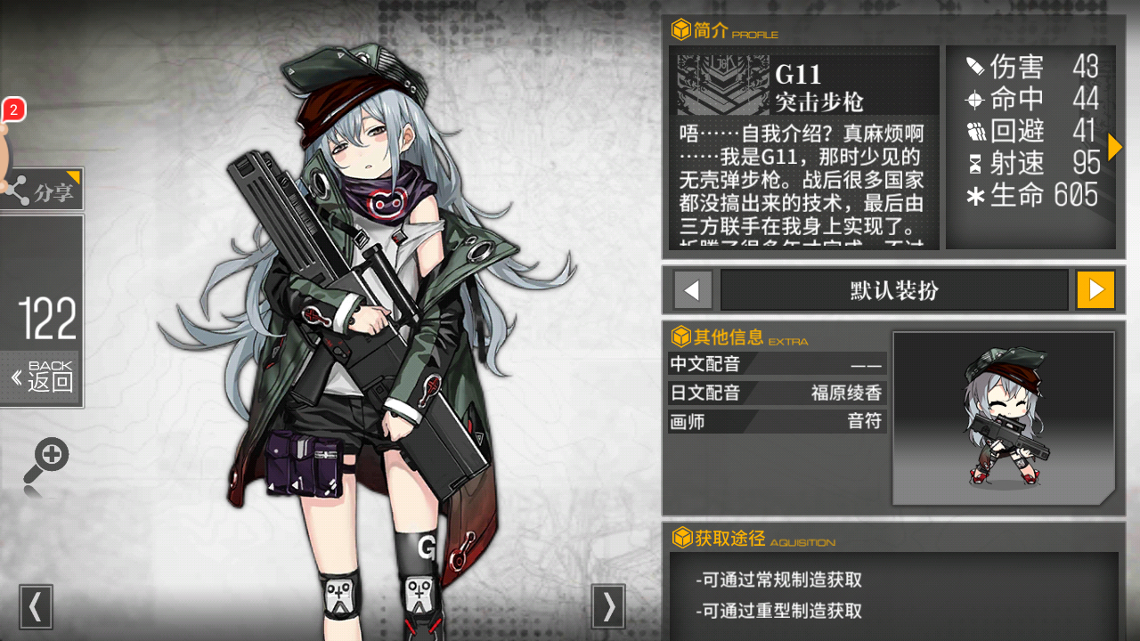Select the 中文配音 row
Screen dimensions: 1140x641
(778, 364)
